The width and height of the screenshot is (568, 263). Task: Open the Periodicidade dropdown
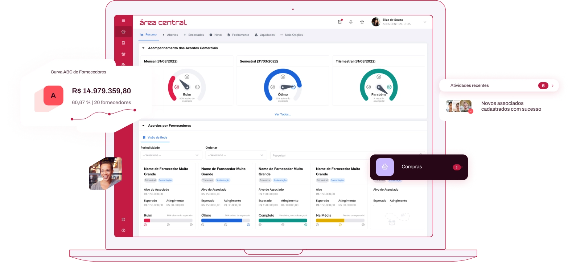171,155
